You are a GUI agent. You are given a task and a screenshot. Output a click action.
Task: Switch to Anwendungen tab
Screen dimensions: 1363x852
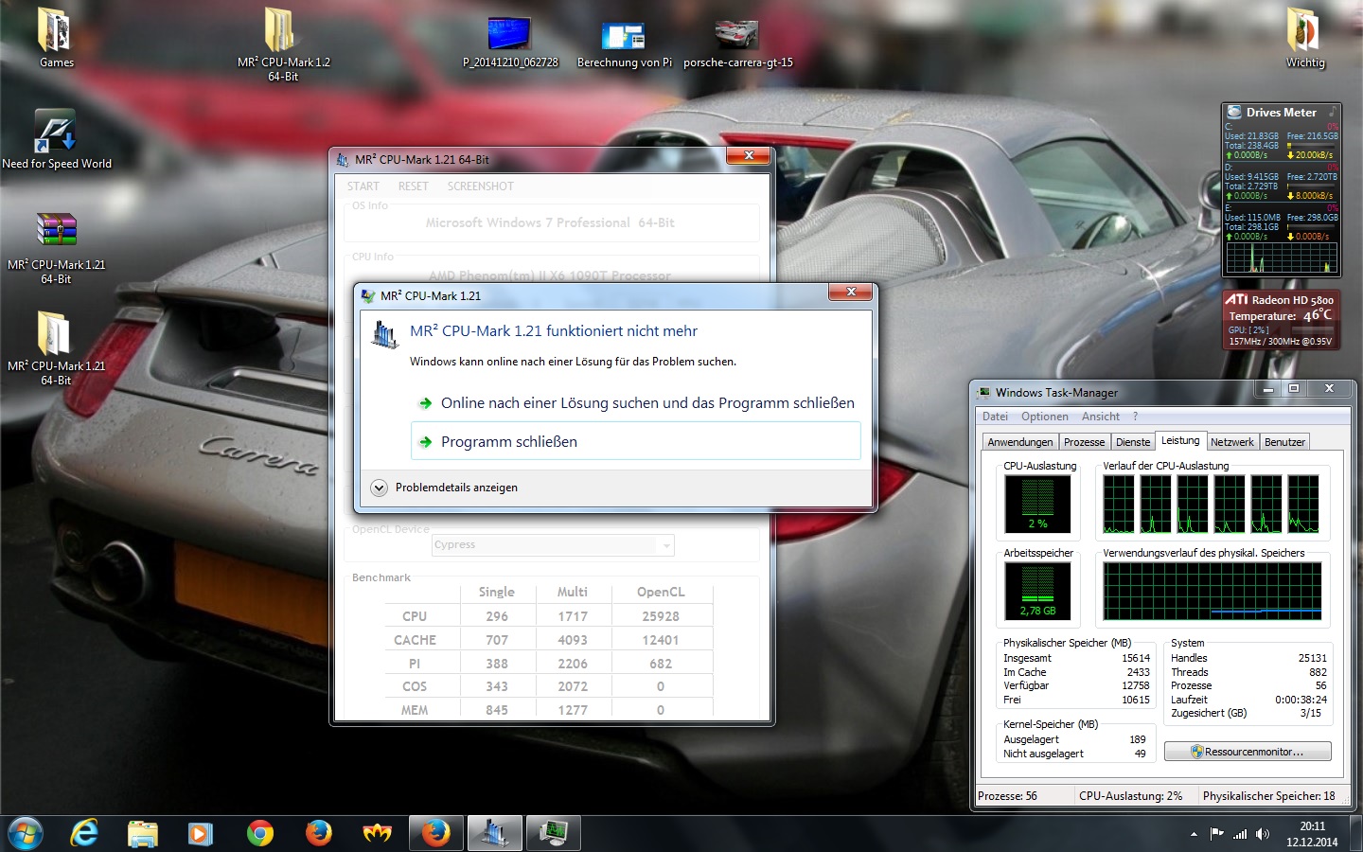(x=1019, y=442)
